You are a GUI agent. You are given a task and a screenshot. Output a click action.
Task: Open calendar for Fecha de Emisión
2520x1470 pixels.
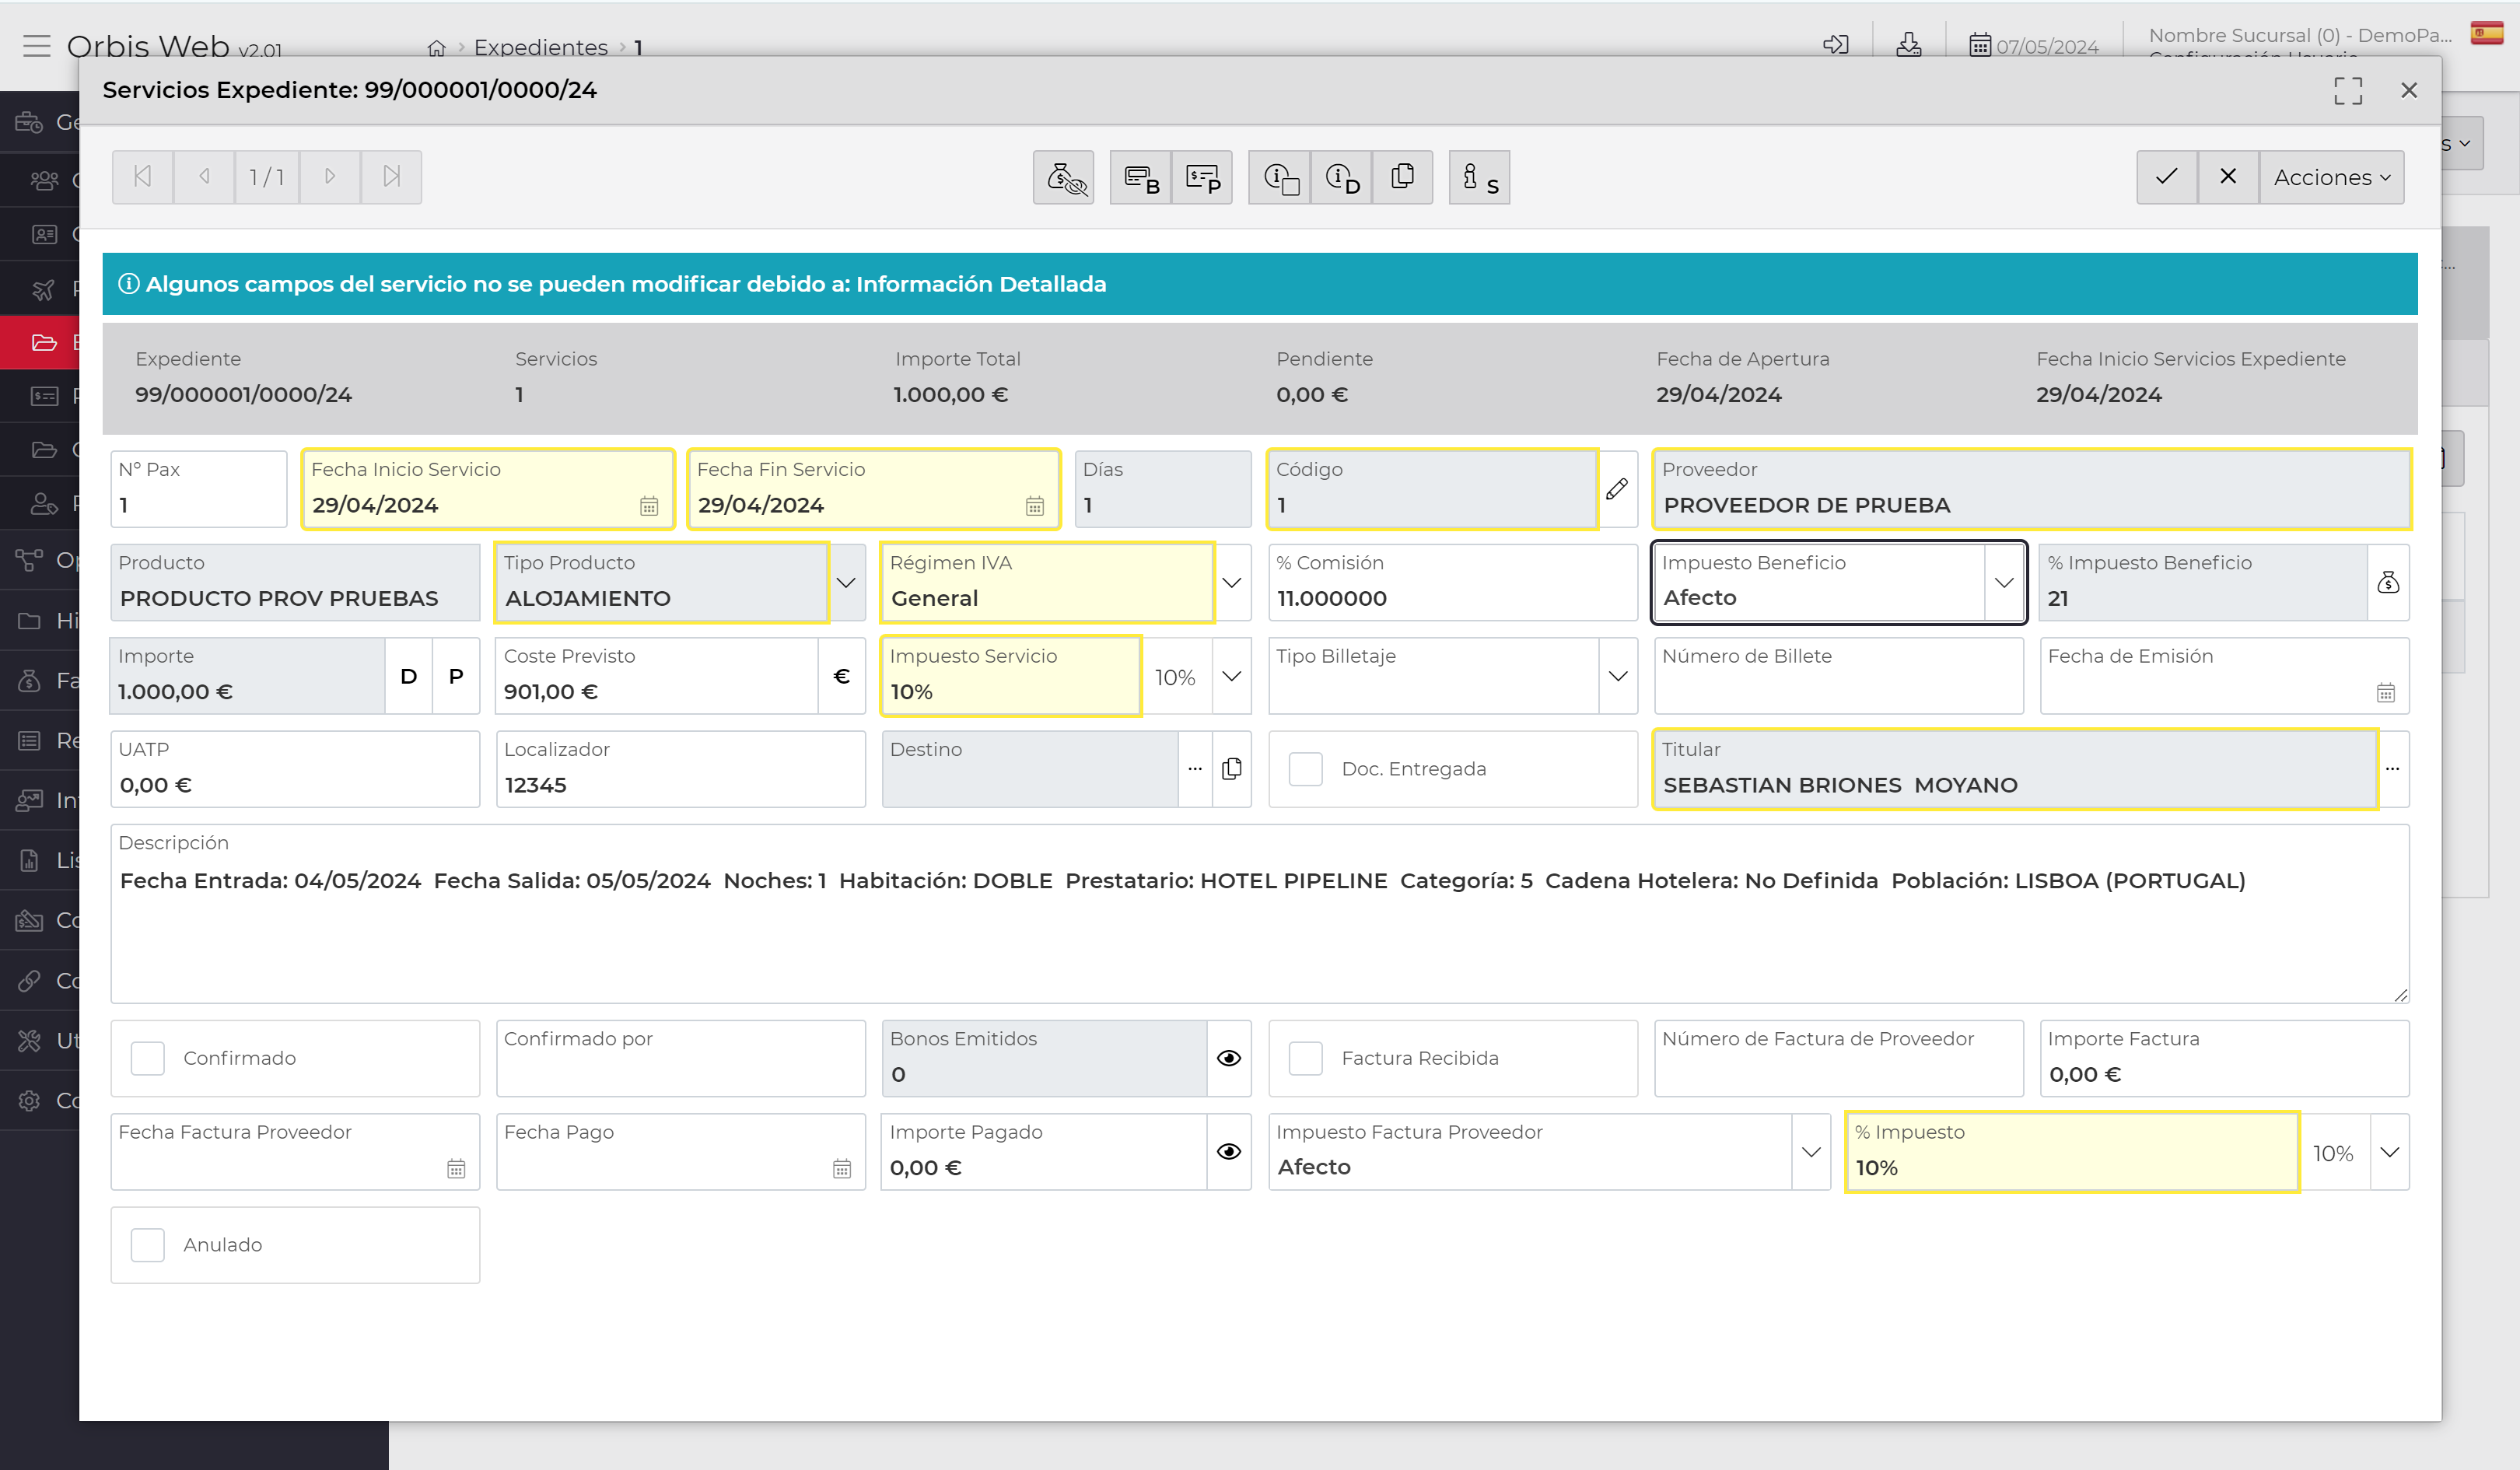pyautogui.click(x=2386, y=693)
